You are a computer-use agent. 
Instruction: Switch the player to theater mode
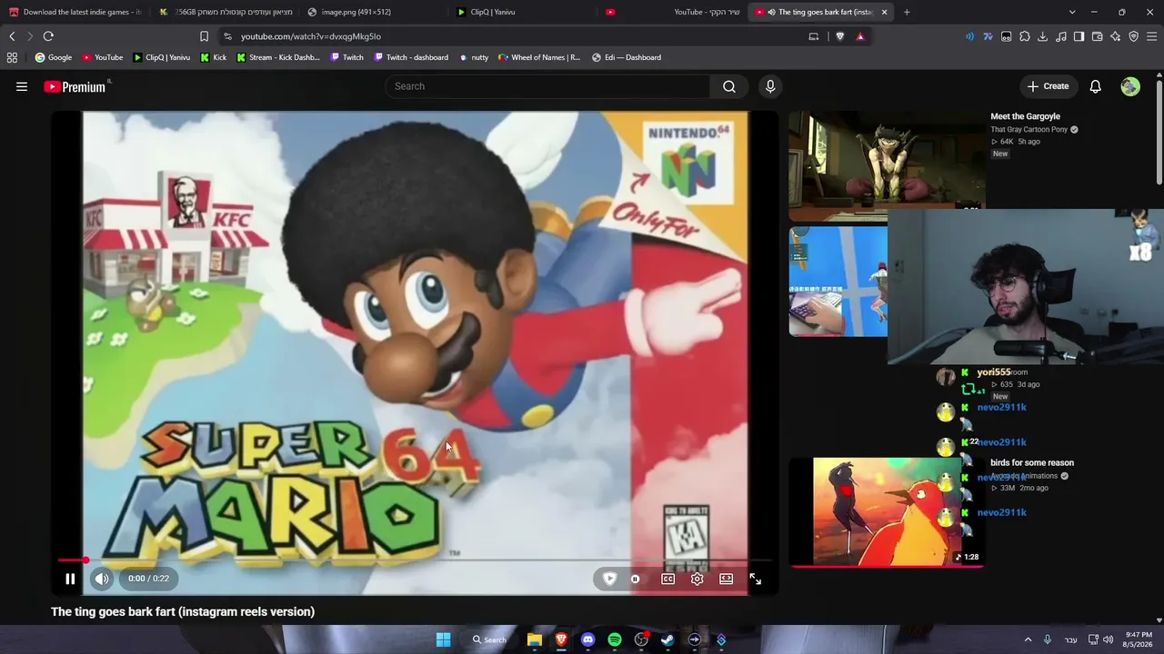[727, 579]
